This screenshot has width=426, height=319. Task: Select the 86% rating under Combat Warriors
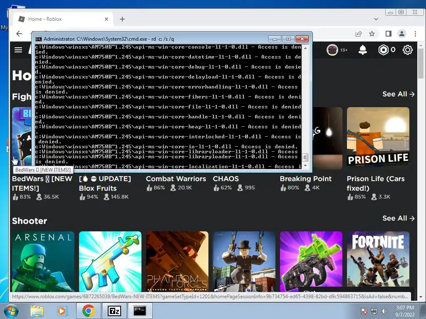point(159,188)
